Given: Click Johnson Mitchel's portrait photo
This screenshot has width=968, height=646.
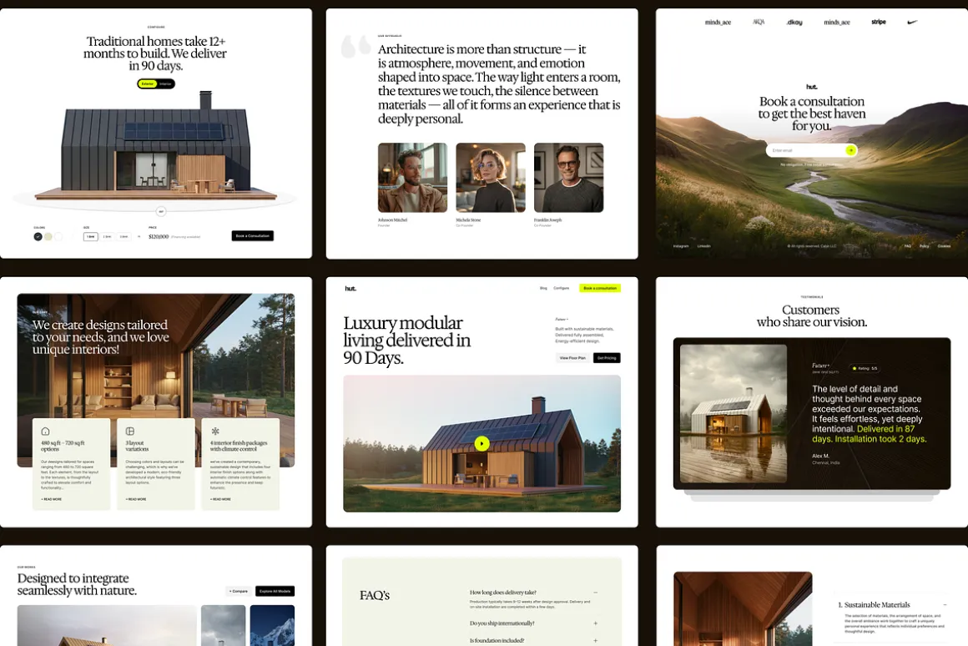Looking at the screenshot, I should [412, 178].
